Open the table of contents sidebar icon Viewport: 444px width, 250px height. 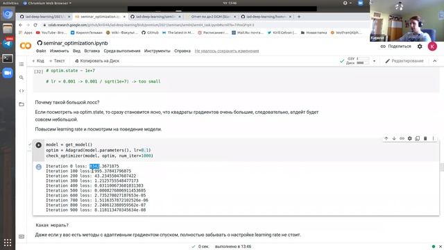pyautogui.click(x=22, y=65)
